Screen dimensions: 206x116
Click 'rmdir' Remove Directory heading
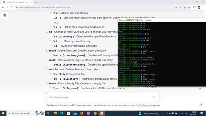pos(81,60)
